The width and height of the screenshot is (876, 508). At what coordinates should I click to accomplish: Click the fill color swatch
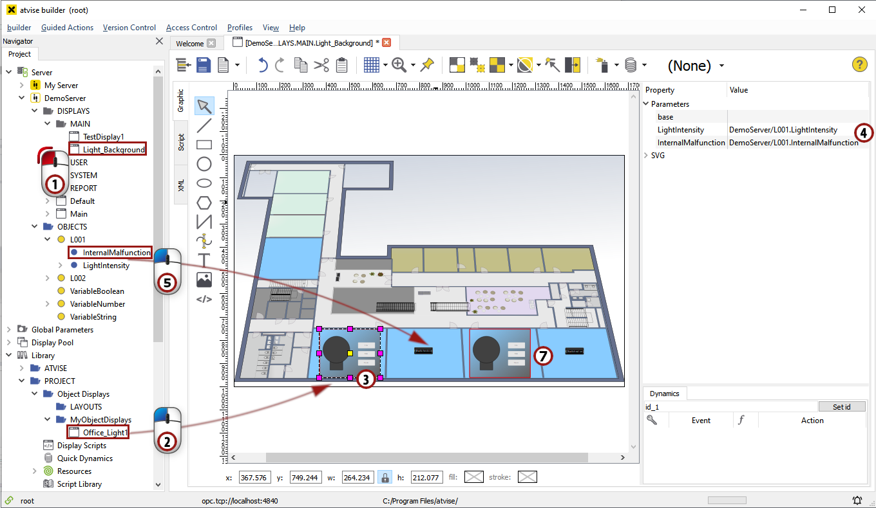click(x=473, y=477)
